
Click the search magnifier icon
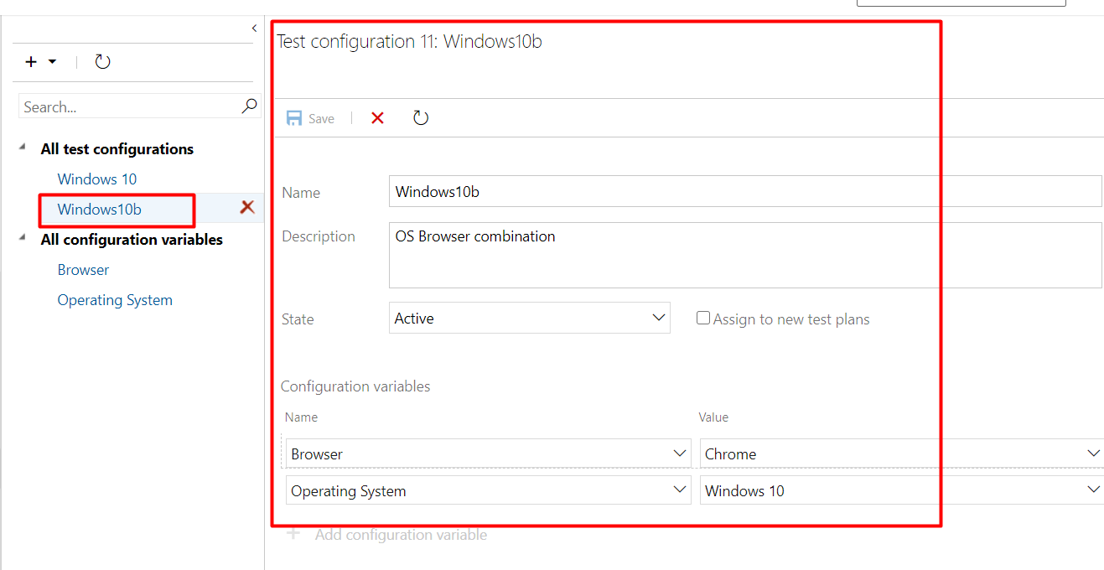pyautogui.click(x=249, y=106)
